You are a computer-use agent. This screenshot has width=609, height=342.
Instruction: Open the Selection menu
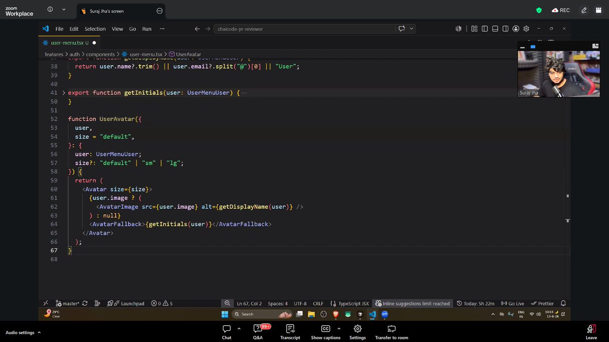pos(95,29)
